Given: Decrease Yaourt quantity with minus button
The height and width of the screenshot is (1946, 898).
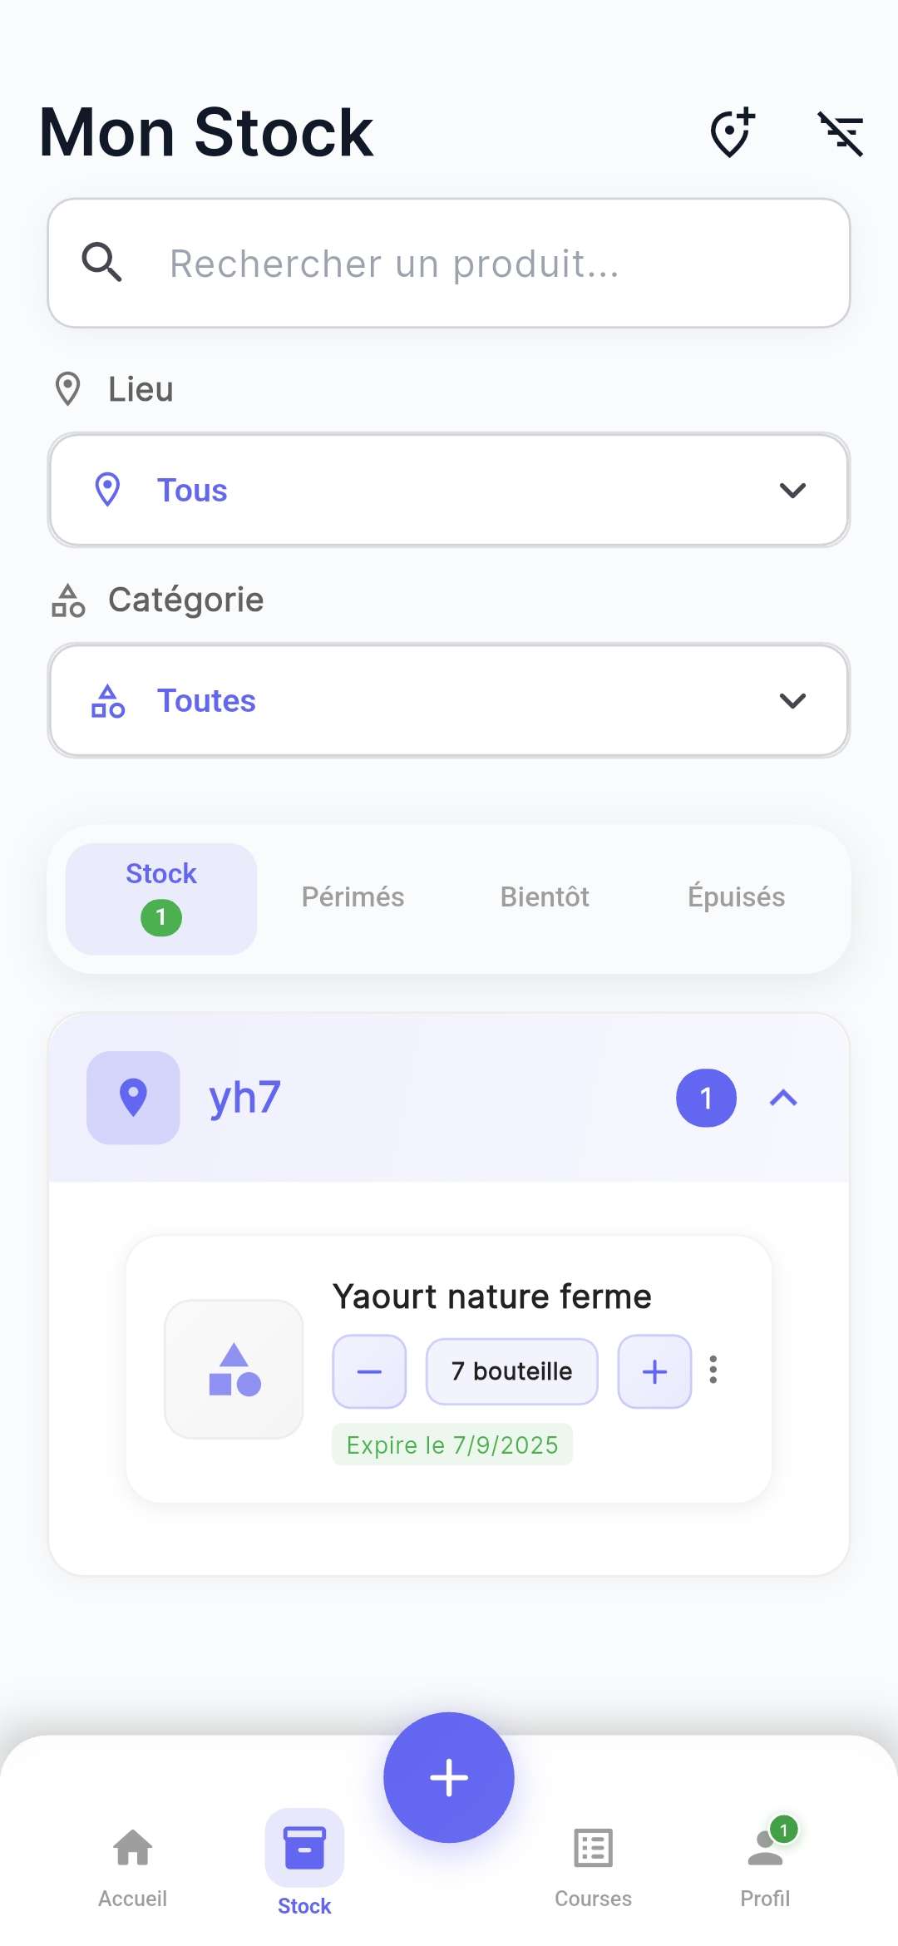Looking at the screenshot, I should pos(369,1371).
